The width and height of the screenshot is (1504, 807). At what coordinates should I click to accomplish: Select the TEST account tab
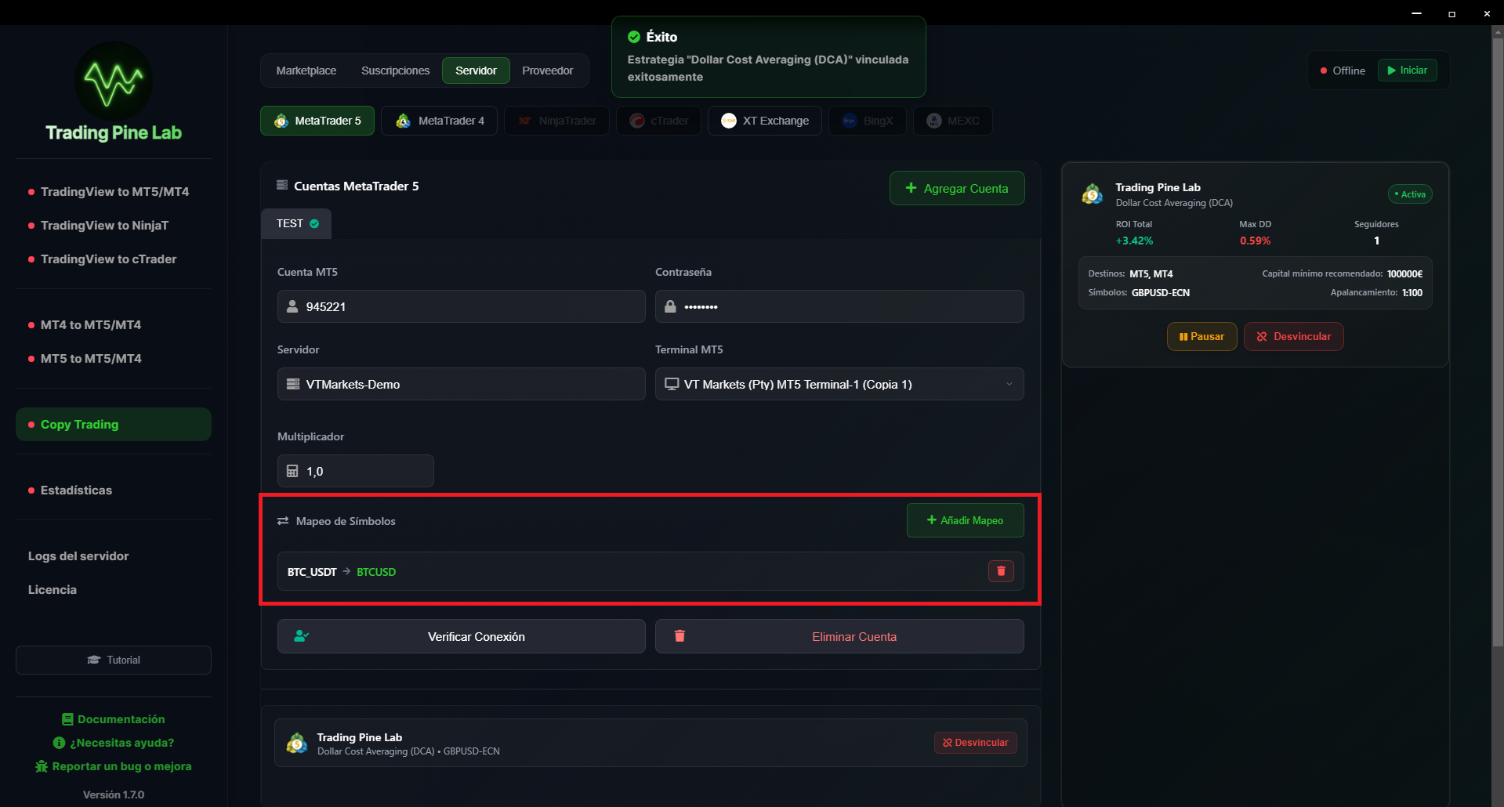[296, 224]
